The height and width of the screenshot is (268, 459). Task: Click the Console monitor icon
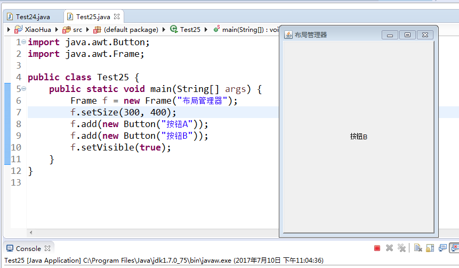point(10,248)
